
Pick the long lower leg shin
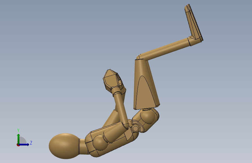click(x=164, y=49)
